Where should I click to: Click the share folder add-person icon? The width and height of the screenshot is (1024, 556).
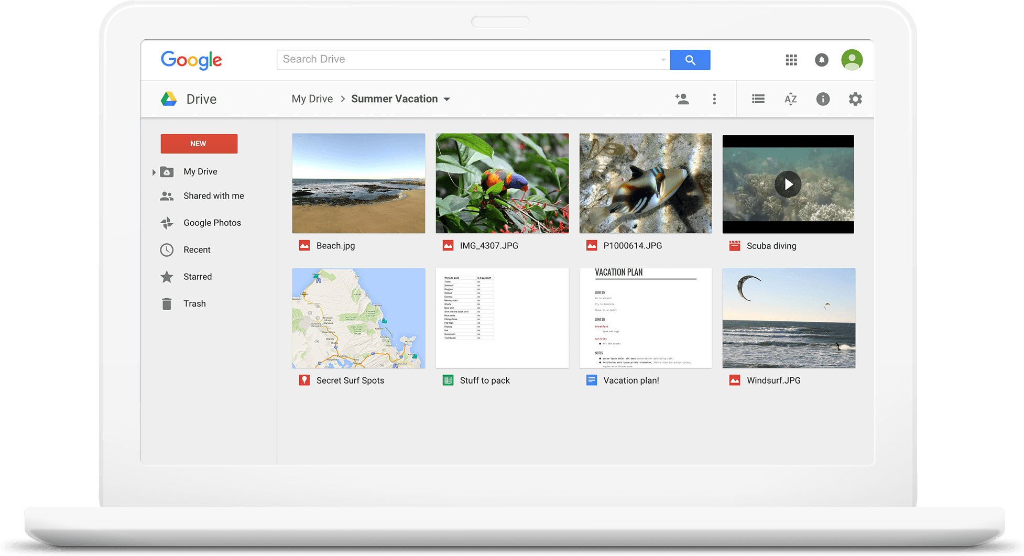[682, 99]
